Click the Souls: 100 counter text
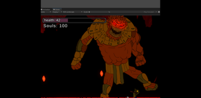The width and height of the screenshot is (201, 98). [55, 26]
